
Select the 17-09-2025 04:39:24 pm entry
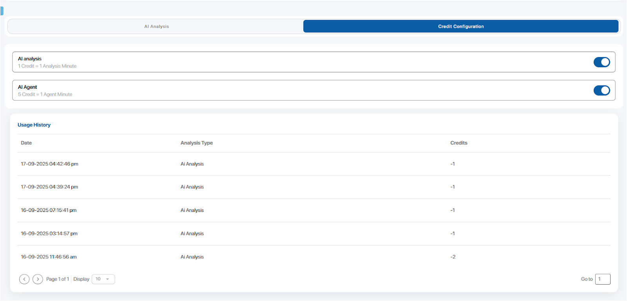click(x=49, y=187)
